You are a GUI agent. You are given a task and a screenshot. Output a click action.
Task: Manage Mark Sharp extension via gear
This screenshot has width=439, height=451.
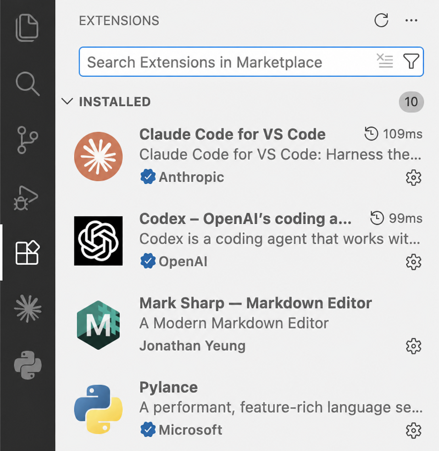[x=413, y=346]
